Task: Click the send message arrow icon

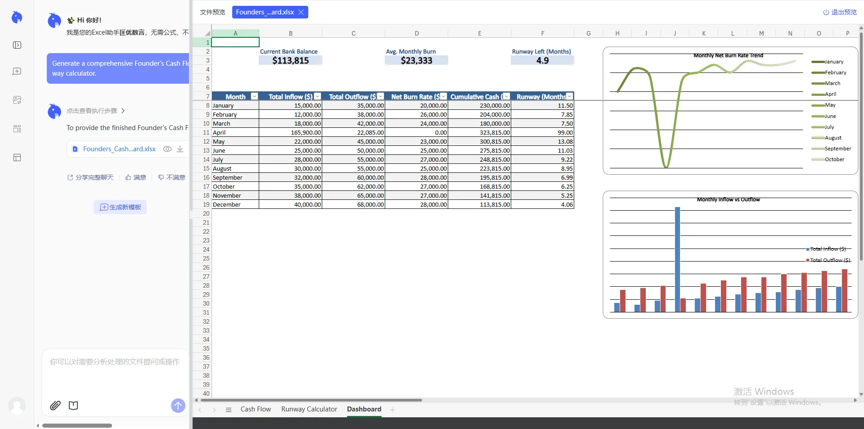Action: point(178,406)
